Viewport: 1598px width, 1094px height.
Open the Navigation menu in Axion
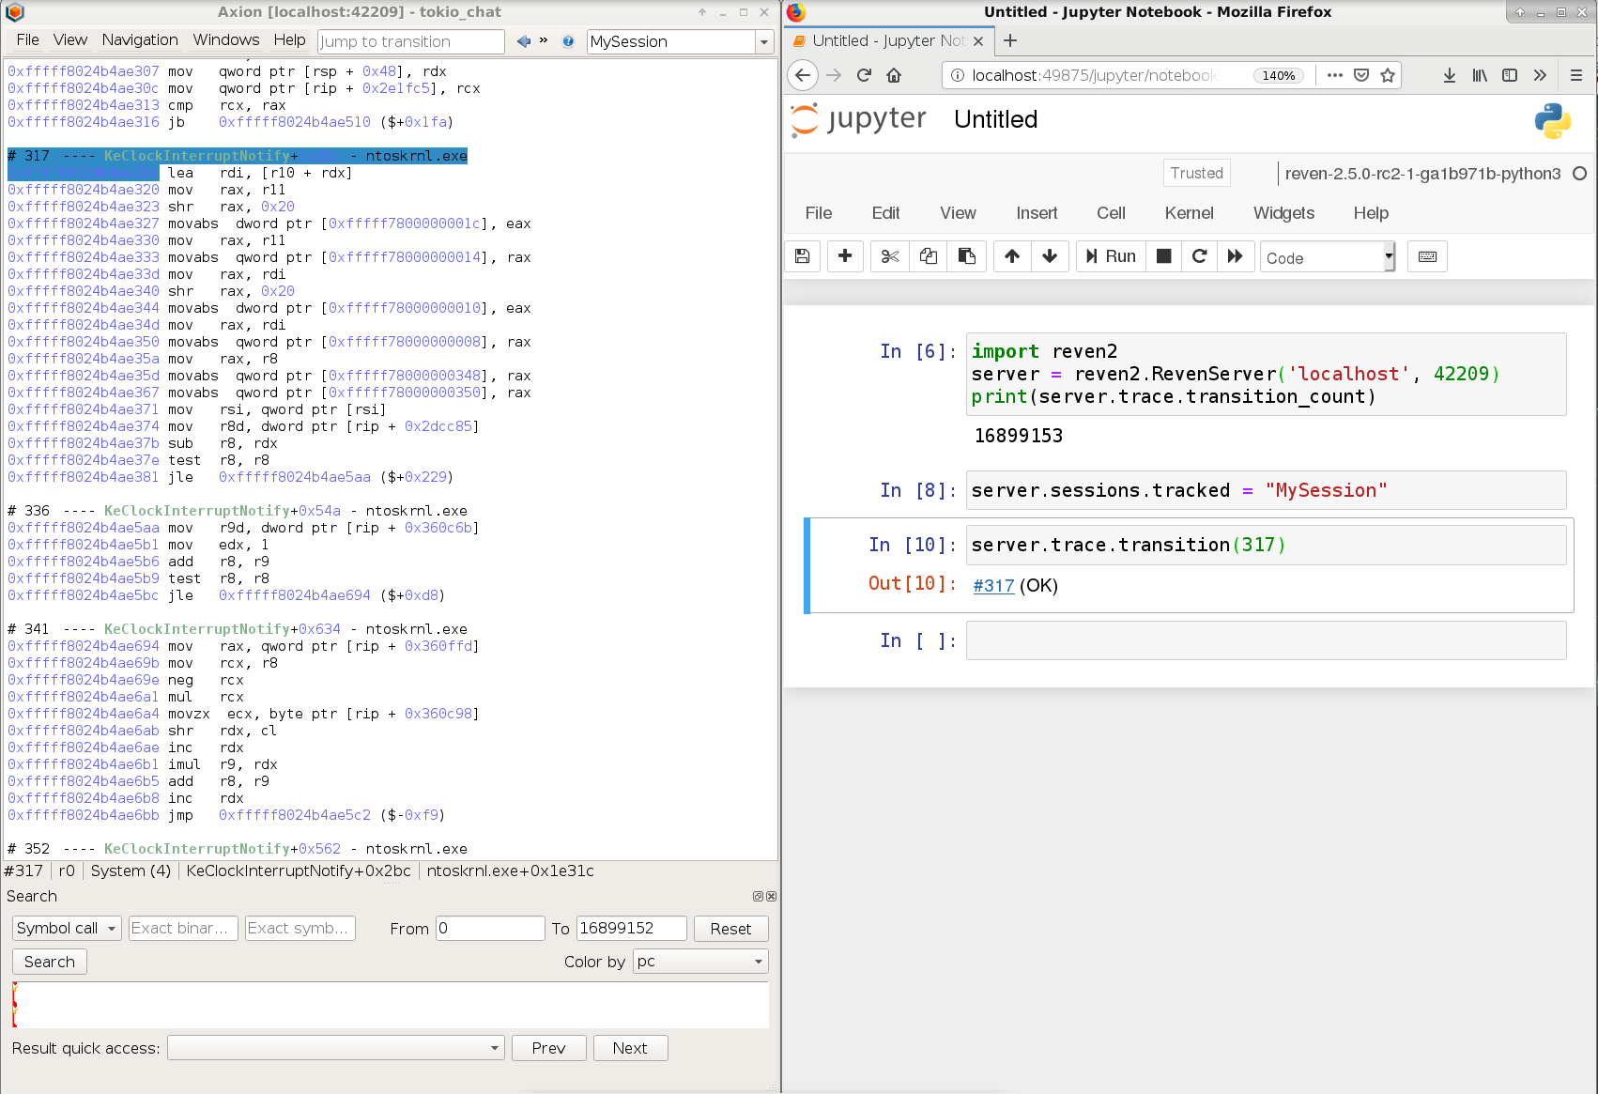coord(139,39)
